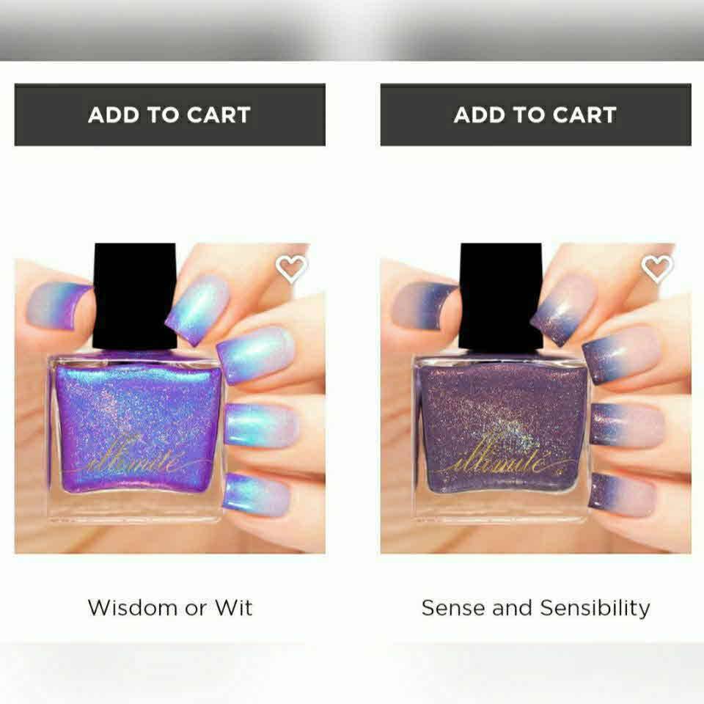704x704 pixels.
Task: Click black cap of Sense and Sensibility bottle
Action: pos(500,296)
